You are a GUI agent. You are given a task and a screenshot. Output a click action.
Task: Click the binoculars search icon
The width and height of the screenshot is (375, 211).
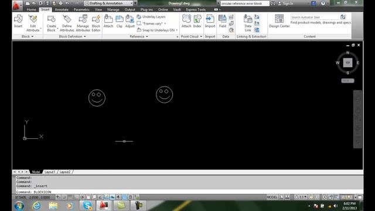point(273,4)
